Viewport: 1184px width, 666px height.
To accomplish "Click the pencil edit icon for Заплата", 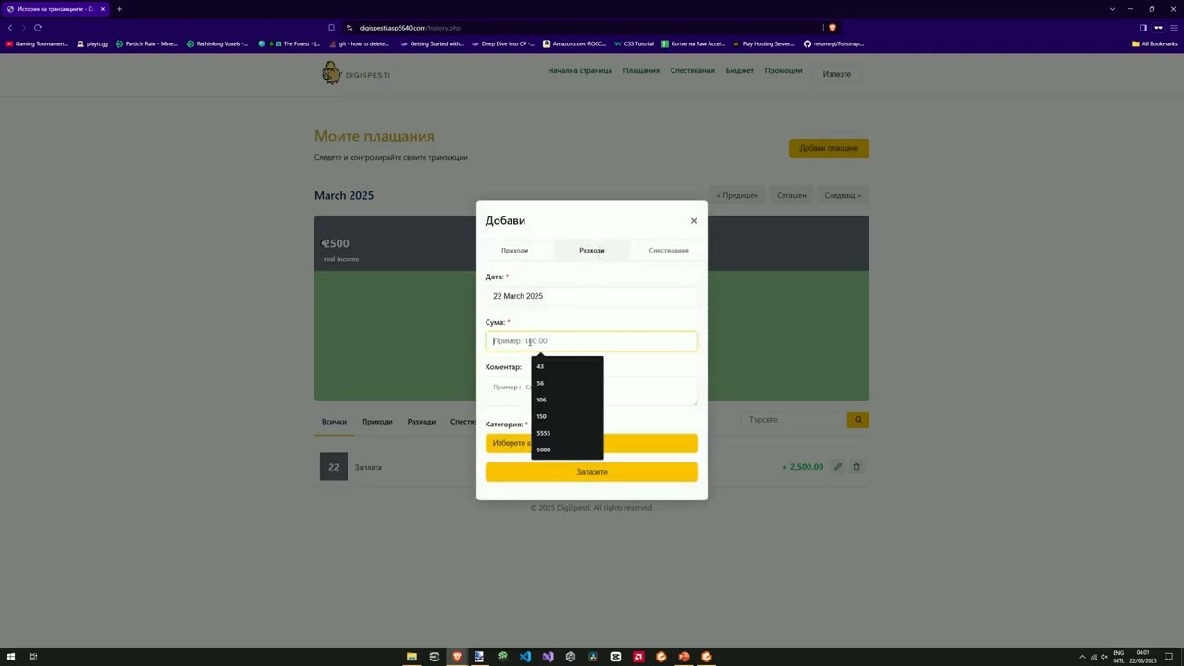I will [x=838, y=467].
